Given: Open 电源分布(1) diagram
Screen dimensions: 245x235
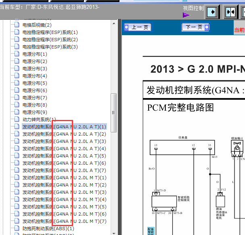Looking at the screenshot, I should pyautogui.click(x=35, y=54).
